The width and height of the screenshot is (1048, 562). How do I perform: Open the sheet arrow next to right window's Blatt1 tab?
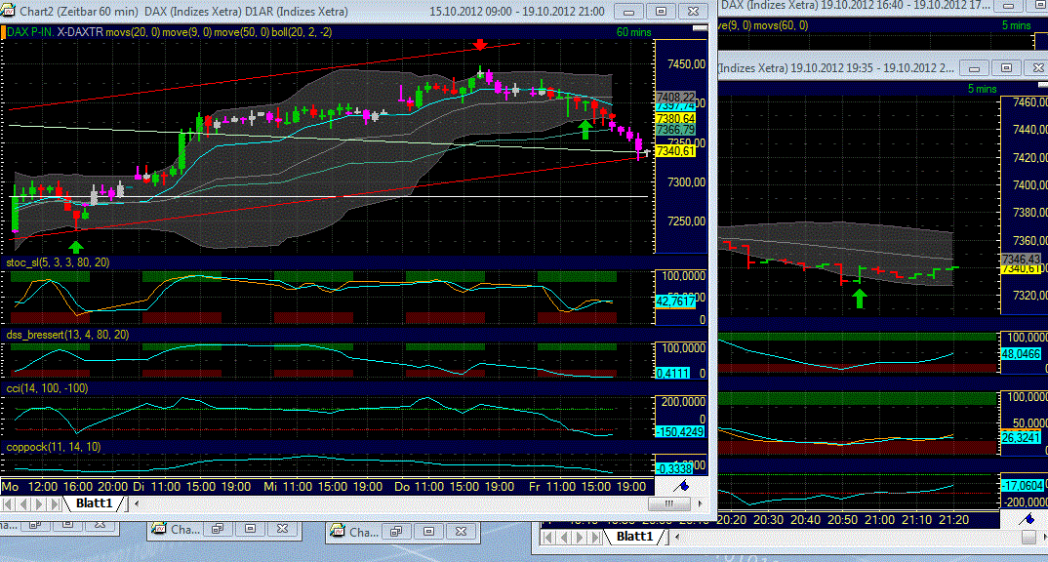click(677, 537)
